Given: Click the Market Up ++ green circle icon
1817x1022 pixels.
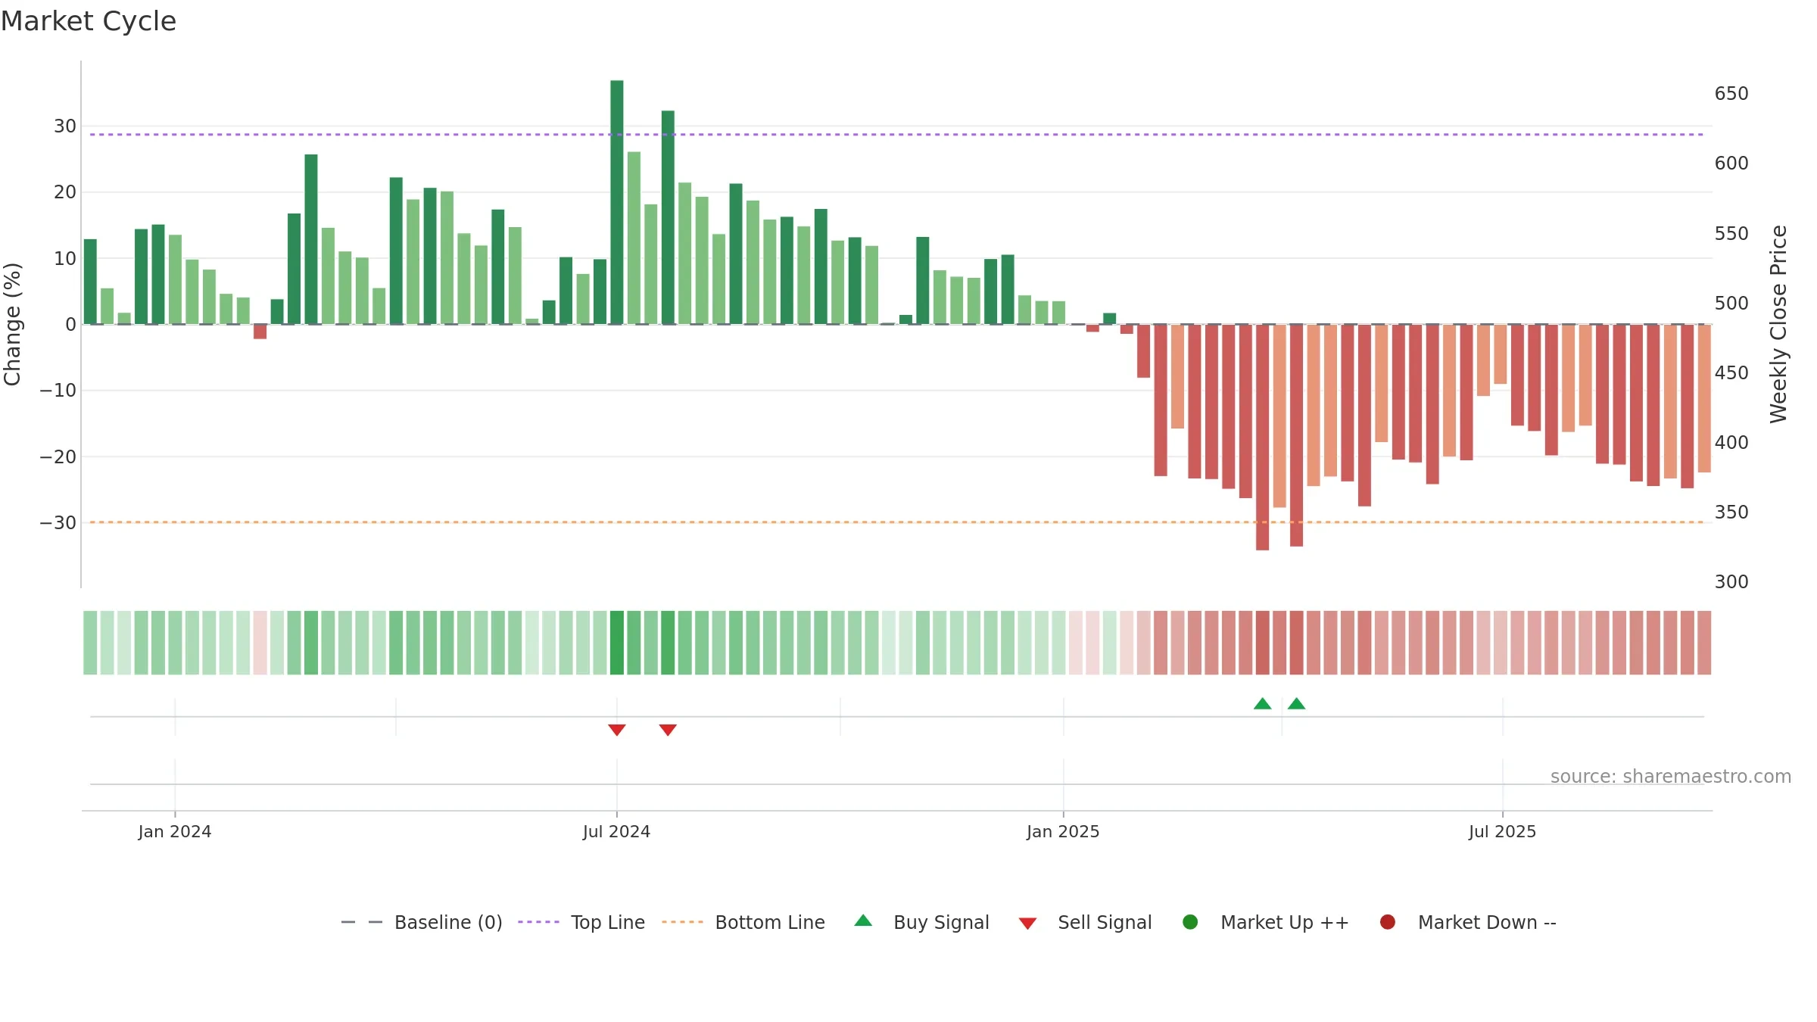Looking at the screenshot, I should click(x=1190, y=922).
